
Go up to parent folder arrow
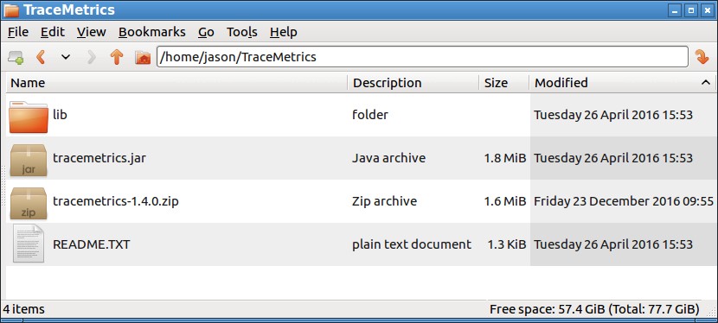117,57
